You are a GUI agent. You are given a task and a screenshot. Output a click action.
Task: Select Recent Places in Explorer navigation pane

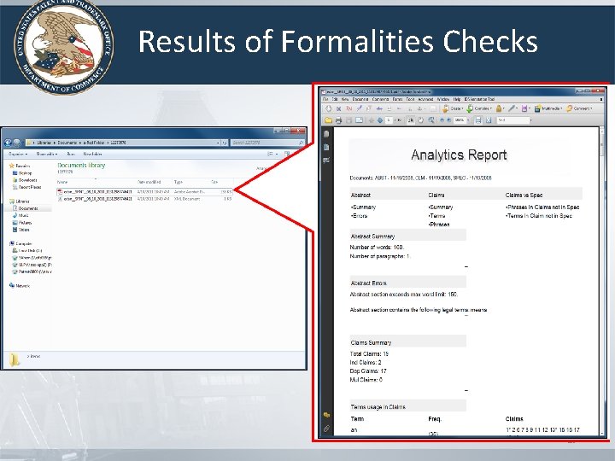pos(26,187)
